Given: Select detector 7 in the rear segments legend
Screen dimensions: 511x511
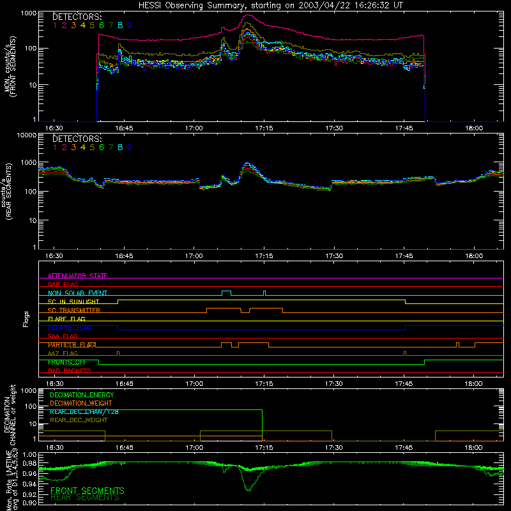Looking at the screenshot, I should 111,148.
